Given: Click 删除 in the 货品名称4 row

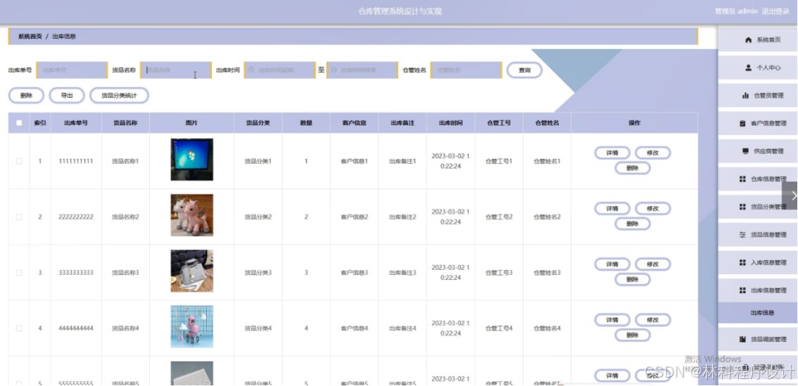Looking at the screenshot, I should click(x=633, y=335).
